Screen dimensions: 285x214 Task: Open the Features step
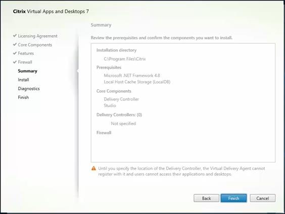[26, 54]
